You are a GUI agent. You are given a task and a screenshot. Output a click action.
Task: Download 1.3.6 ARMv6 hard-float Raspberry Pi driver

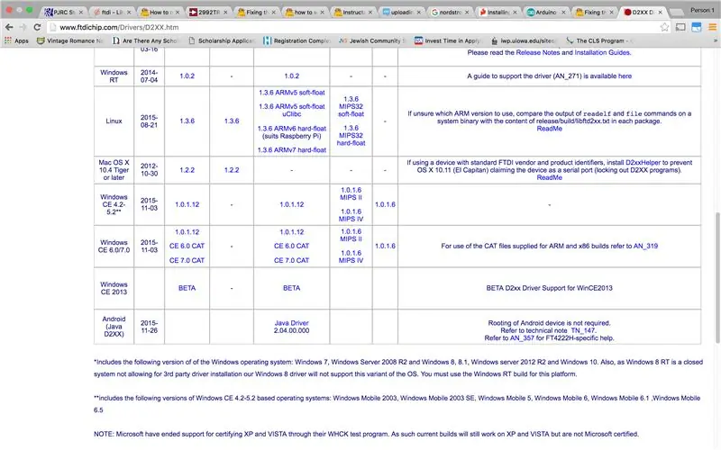[291, 131]
